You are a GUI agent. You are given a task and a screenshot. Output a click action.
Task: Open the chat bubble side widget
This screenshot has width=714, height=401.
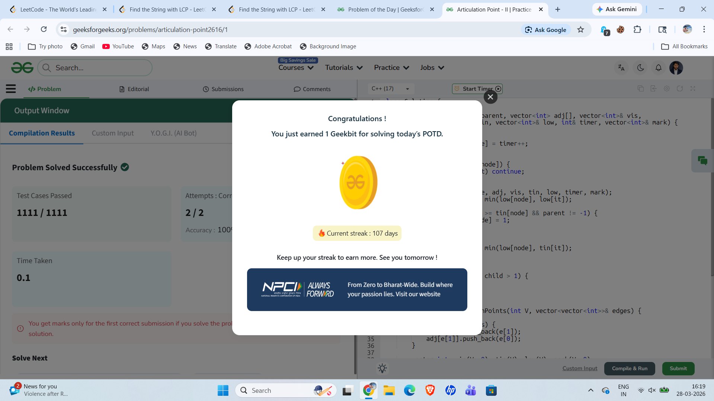pos(702,161)
